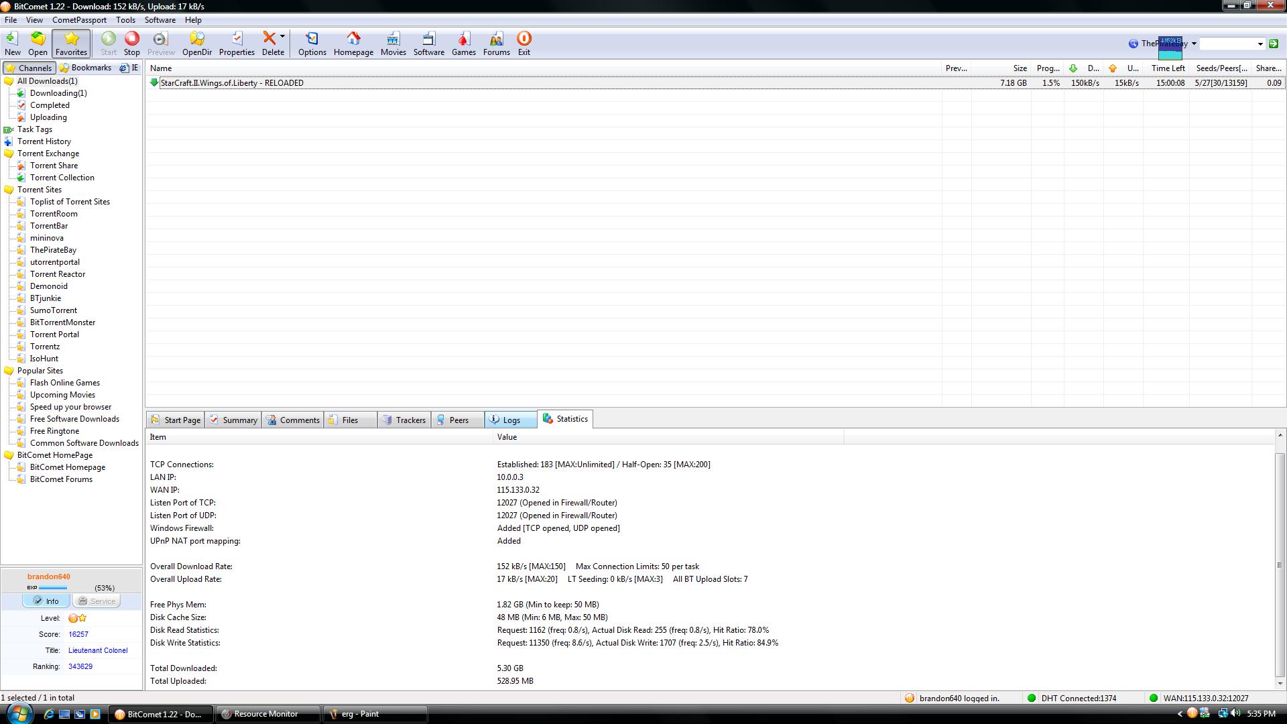
Task: Open the Start Page tab
Action: click(x=176, y=420)
